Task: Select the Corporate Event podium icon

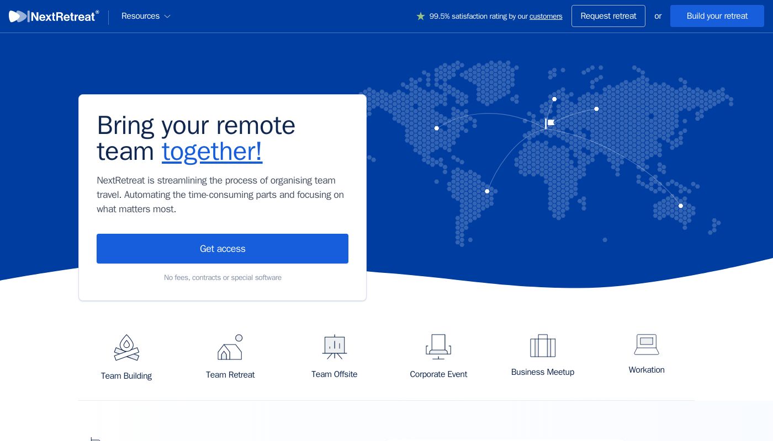Action: click(x=438, y=347)
